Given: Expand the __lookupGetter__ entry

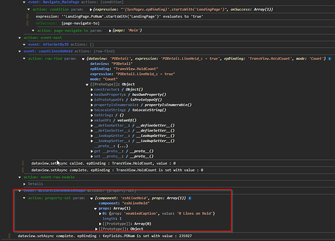Looking at the screenshot, I should pos(92,136).
